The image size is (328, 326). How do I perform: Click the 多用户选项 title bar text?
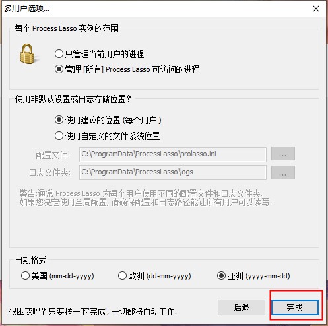pos(26,9)
